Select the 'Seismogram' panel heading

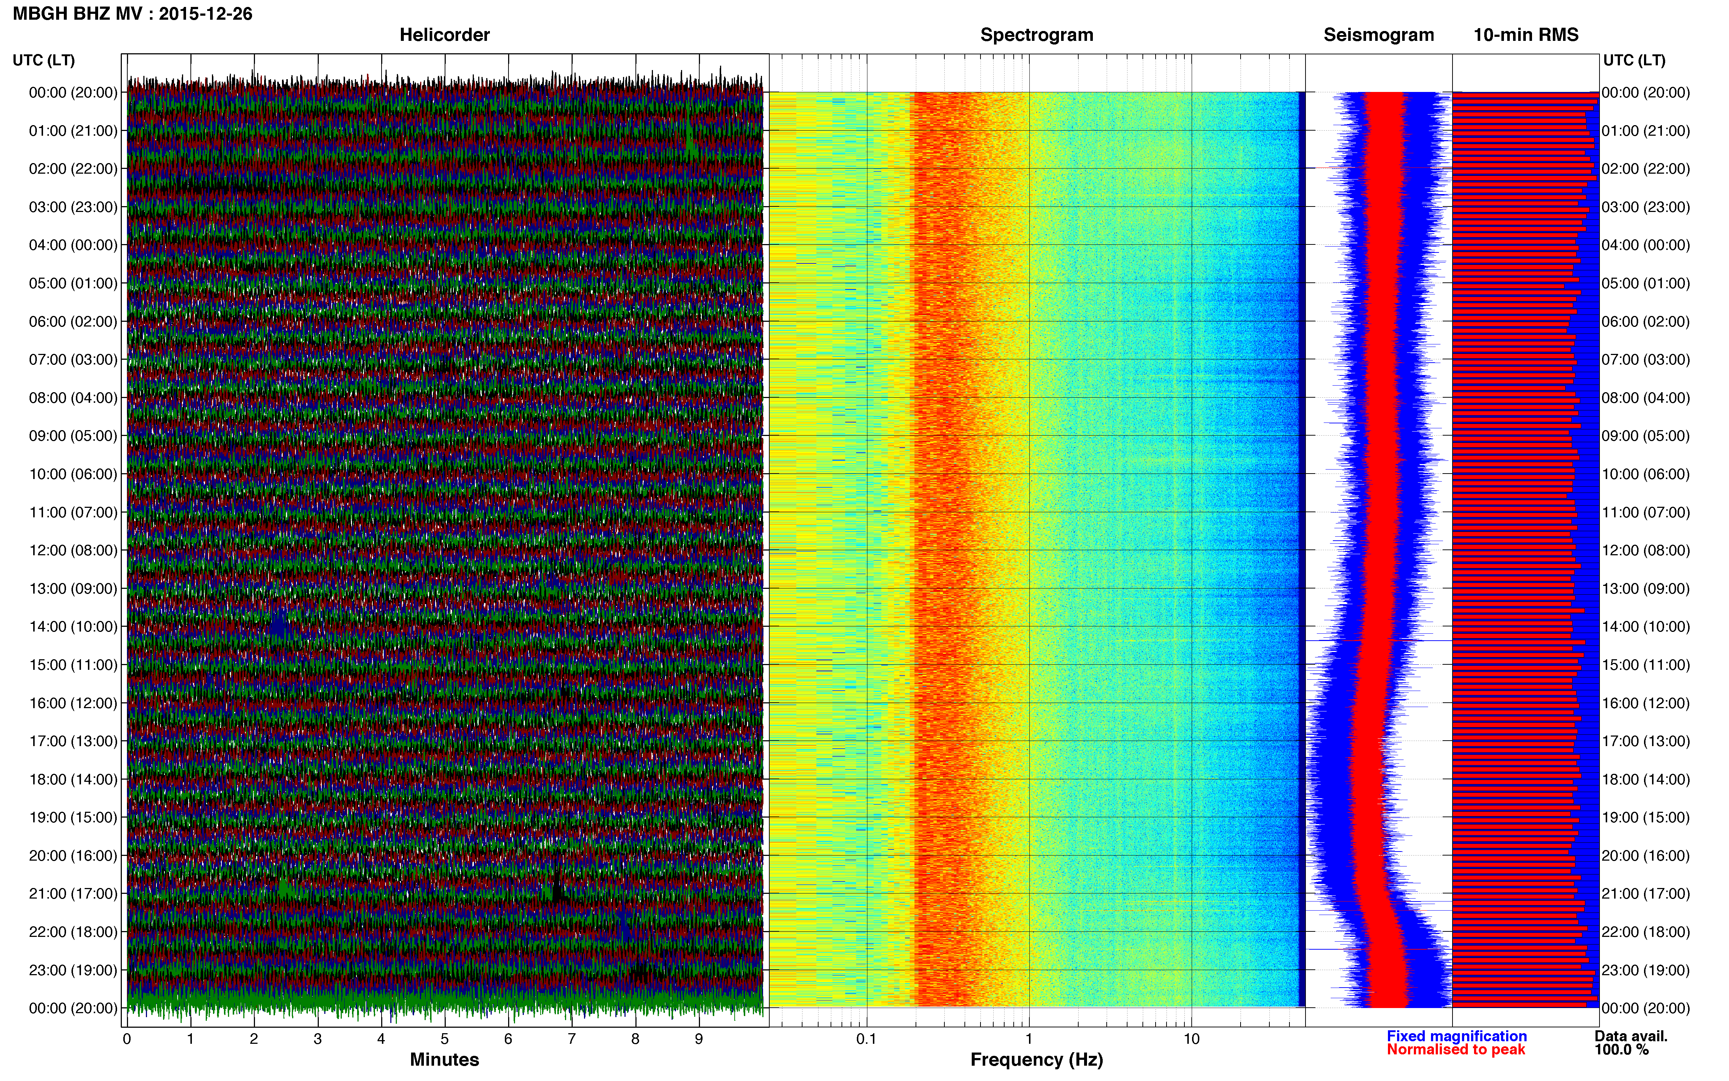(x=1379, y=35)
